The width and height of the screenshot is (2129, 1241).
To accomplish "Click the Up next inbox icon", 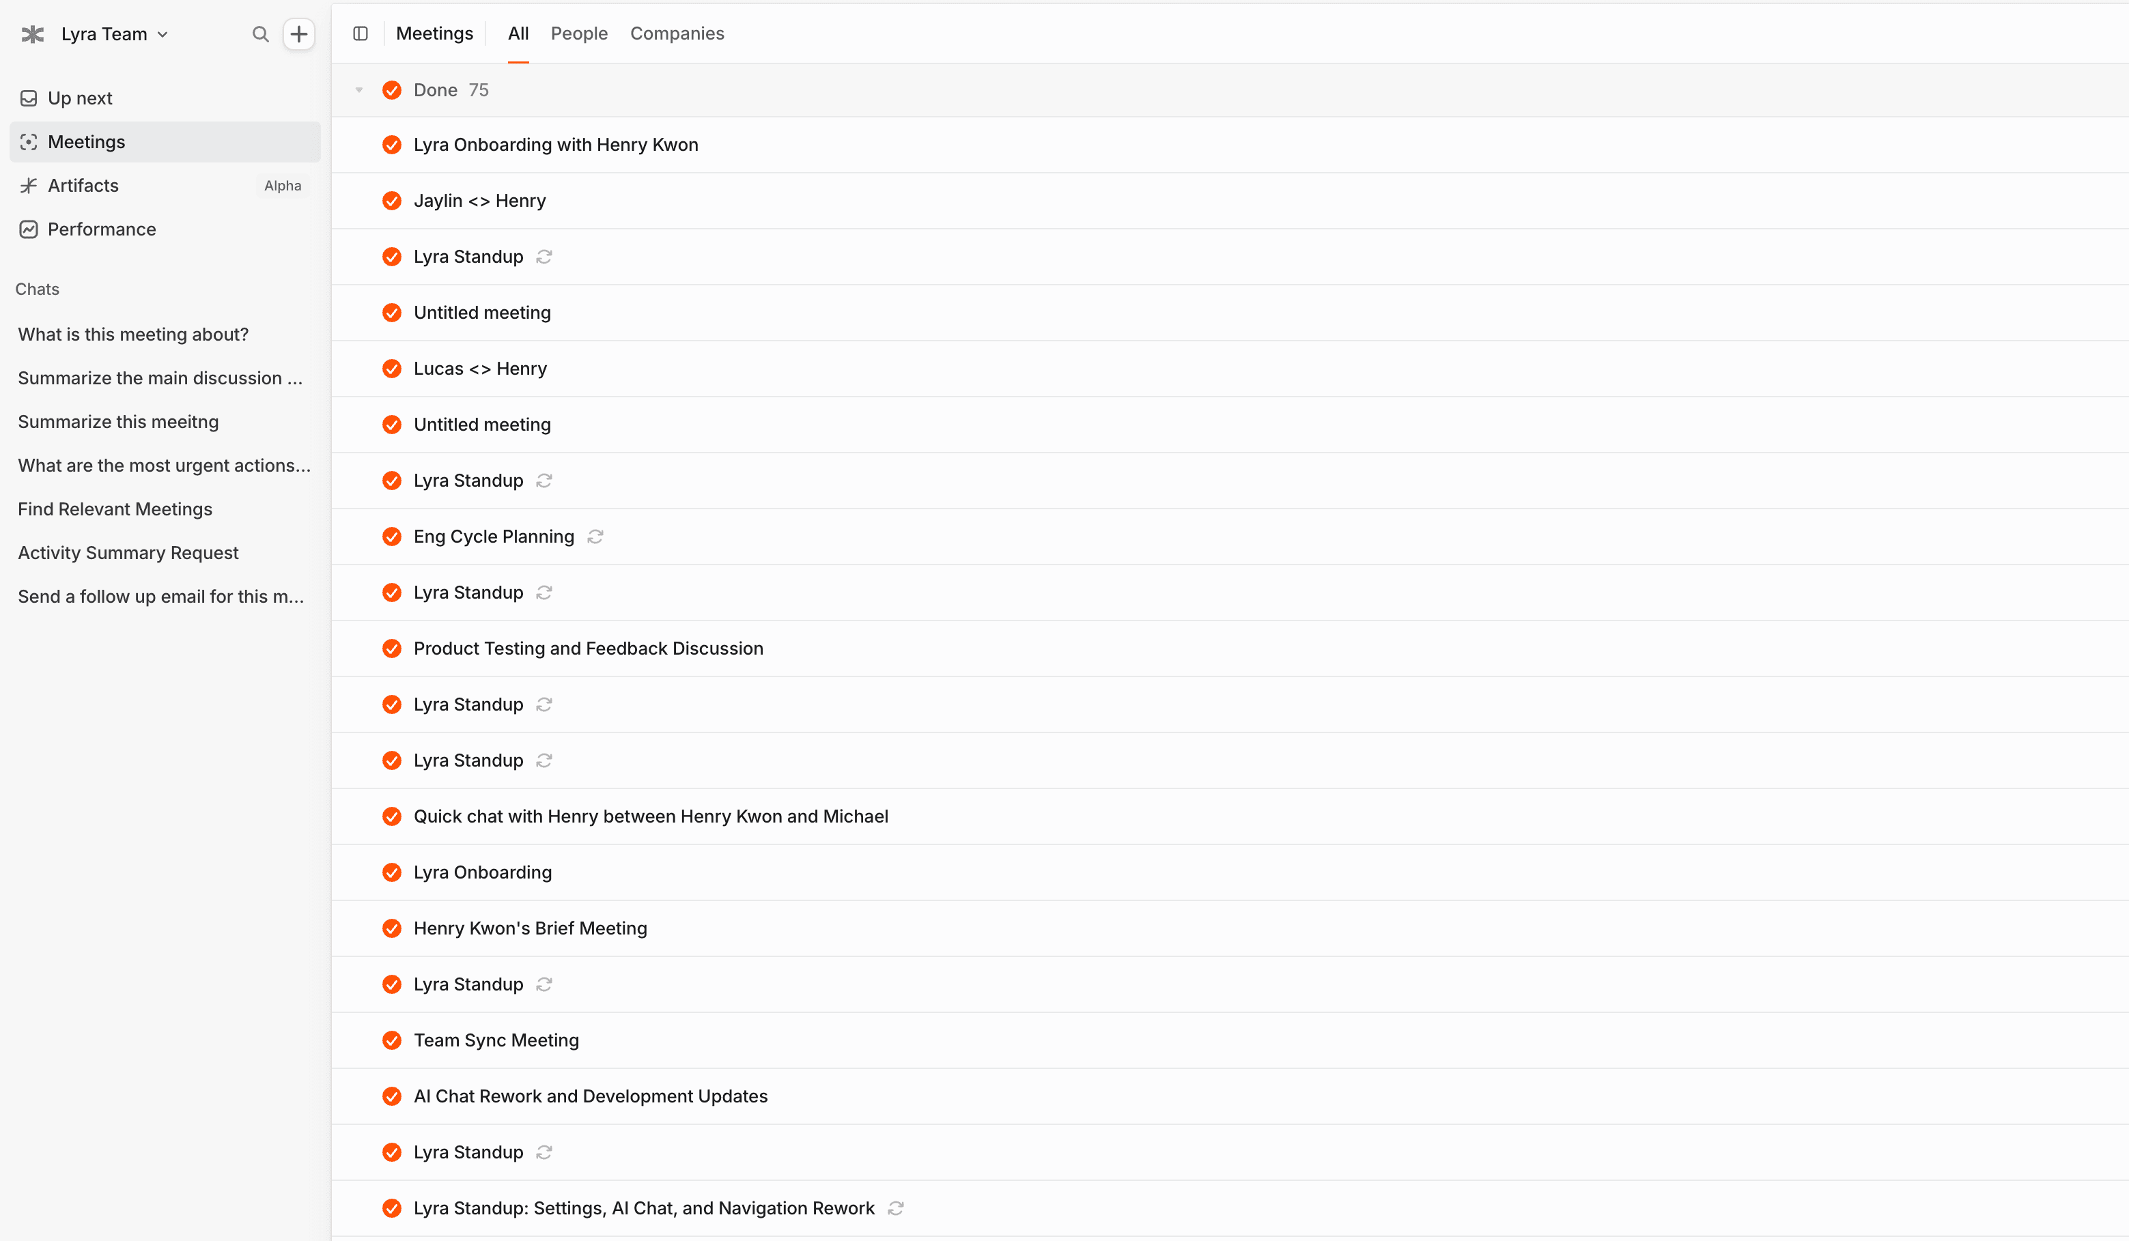I will 29,97.
